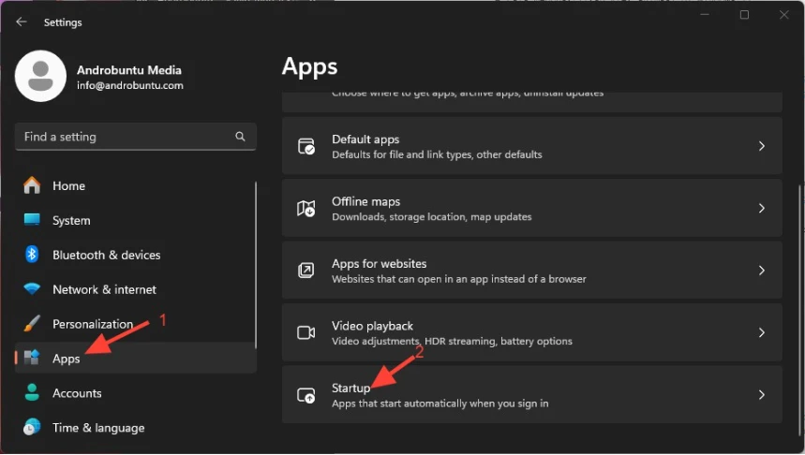Image resolution: width=805 pixels, height=455 pixels.
Task: Go to Bluetooth & devices
Action: (136, 255)
